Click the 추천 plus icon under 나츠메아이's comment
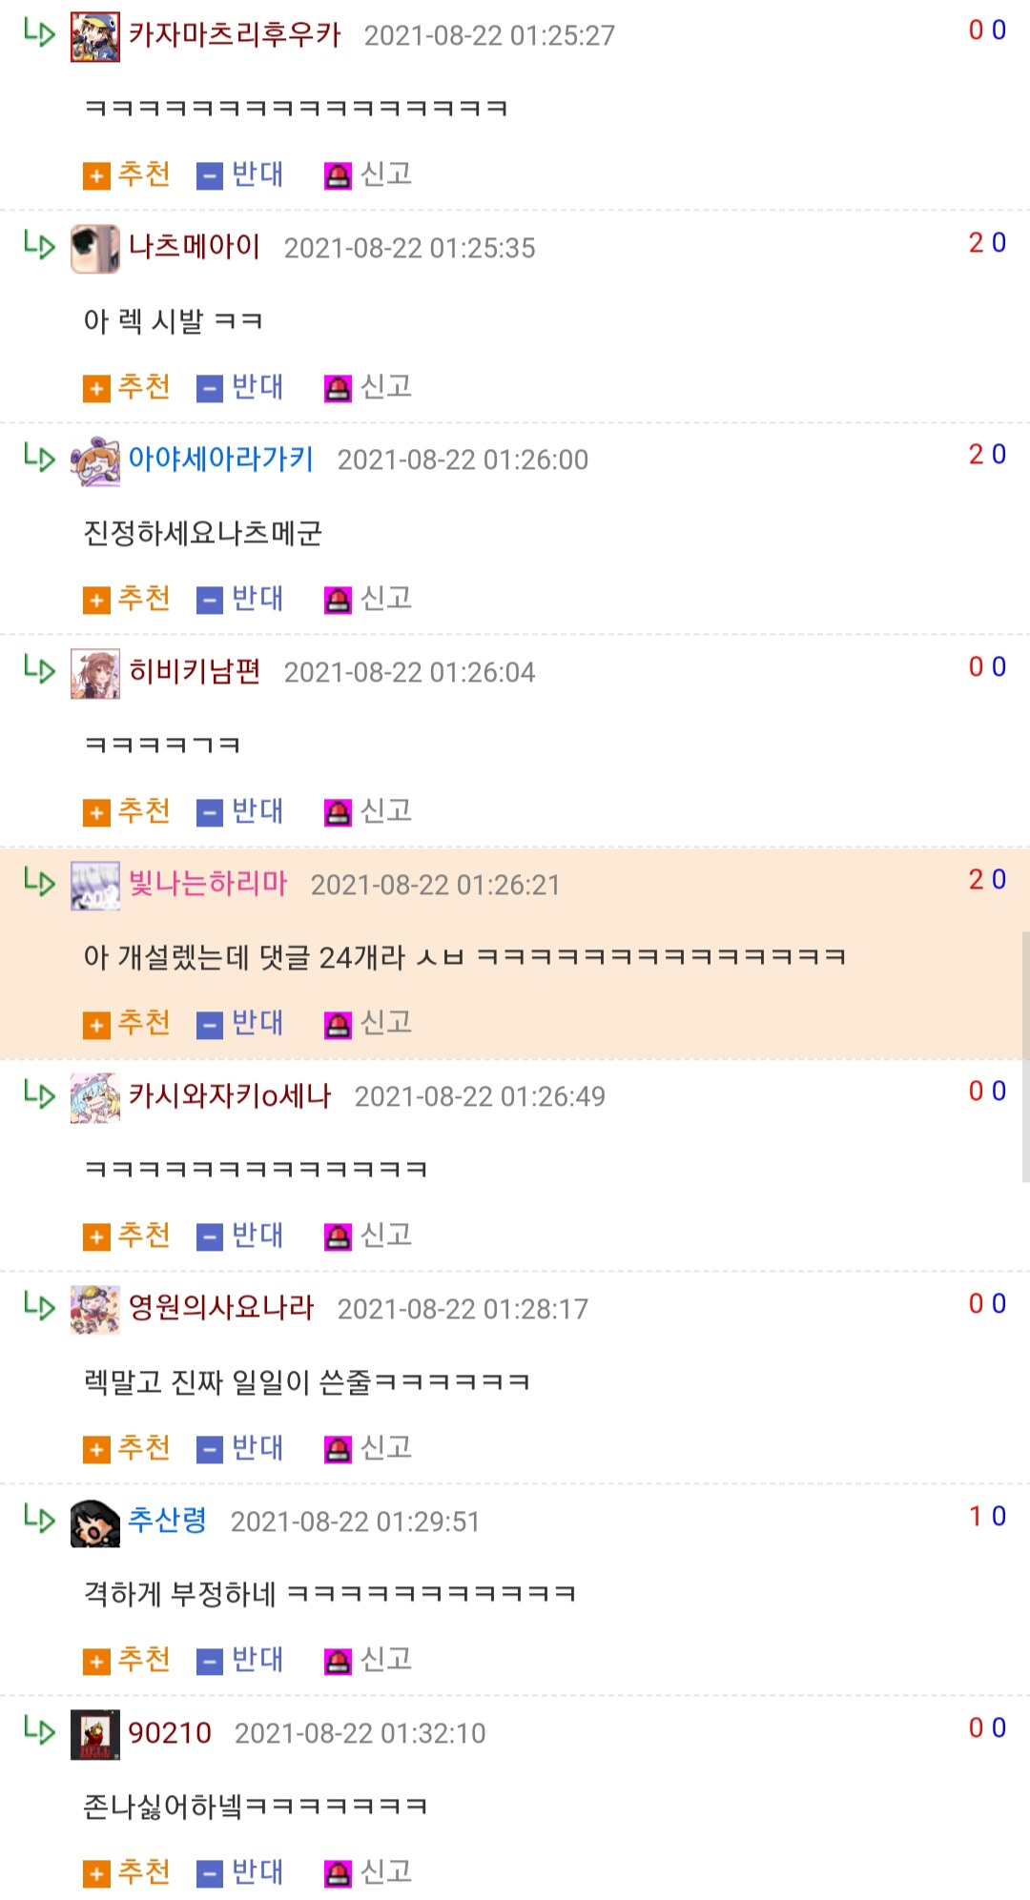The image size is (1030, 1900). [x=96, y=388]
